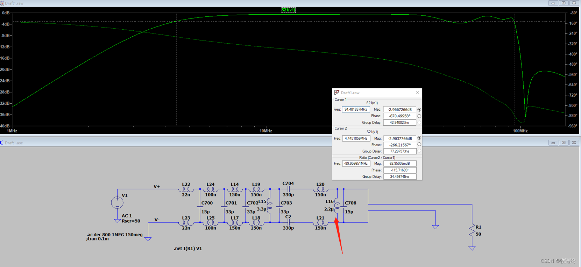Select Cursor 1 Group Delay radio button
Screen dimensions: 581x267
[x=419, y=123]
